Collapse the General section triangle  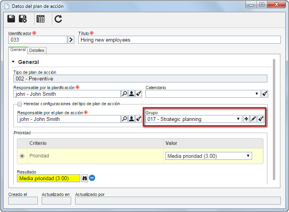[13, 62]
